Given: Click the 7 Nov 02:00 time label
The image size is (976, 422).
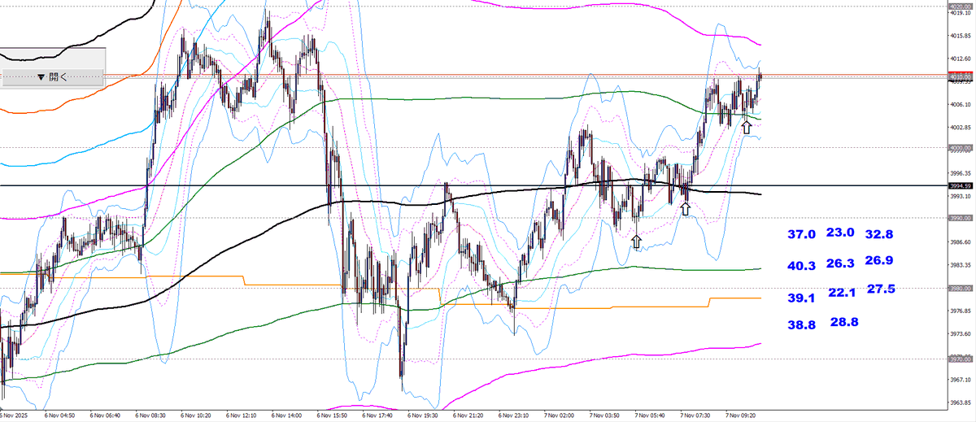Looking at the screenshot, I should click(560, 415).
